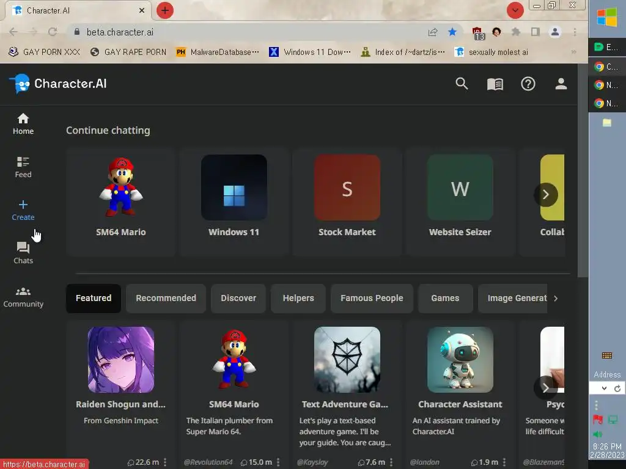Open the help question mark icon
This screenshot has height=469, width=626.
tap(528, 84)
